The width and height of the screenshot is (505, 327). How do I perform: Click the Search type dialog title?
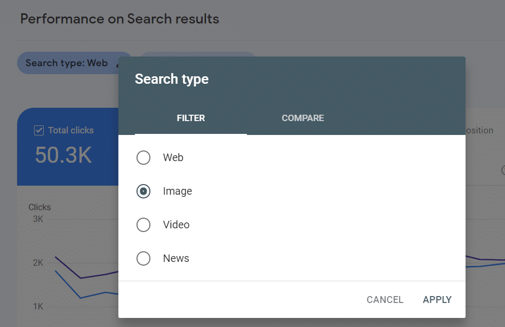(172, 79)
